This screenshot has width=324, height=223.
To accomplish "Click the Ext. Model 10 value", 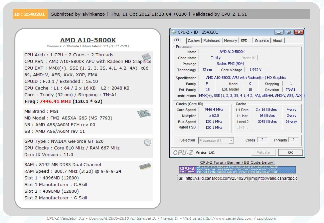I will [x=250, y=90].
